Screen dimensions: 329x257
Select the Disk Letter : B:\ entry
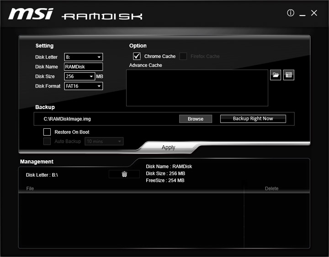point(42,175)
